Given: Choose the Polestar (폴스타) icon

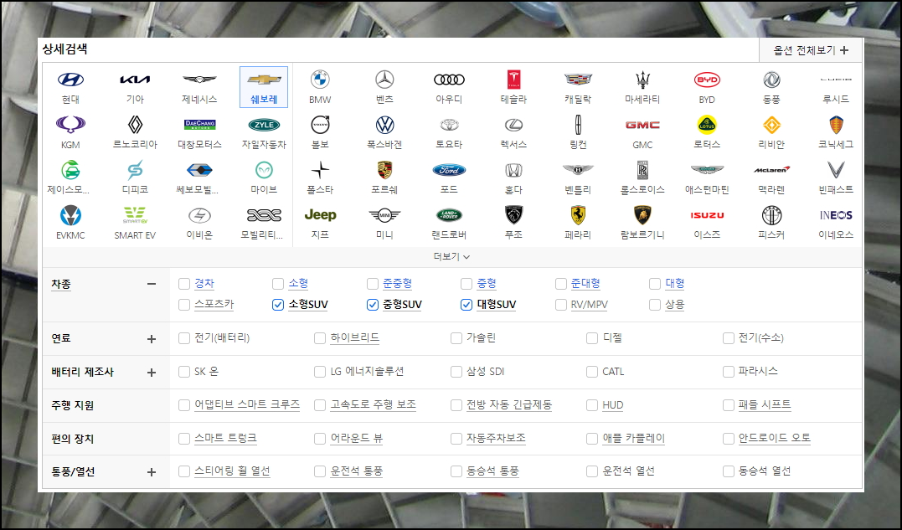Looking at the screenshot, I should pyautogui.click(x=321, y=170).
